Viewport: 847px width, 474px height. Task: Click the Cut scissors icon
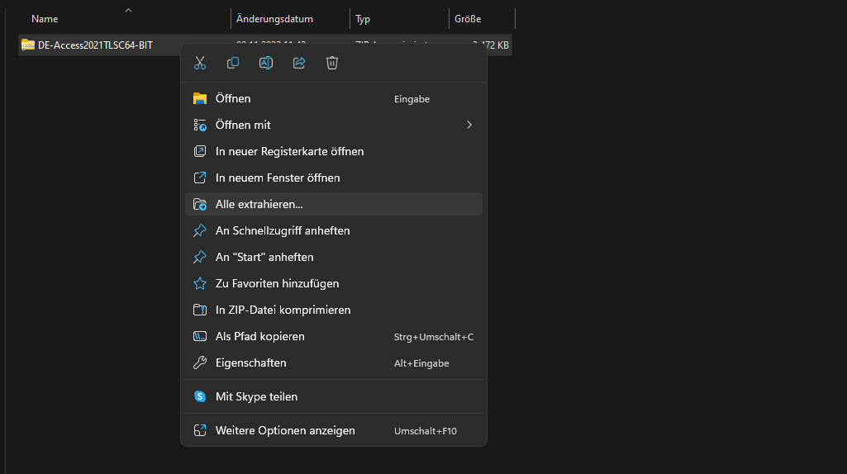pyautogui.click(x=200, y=63)
